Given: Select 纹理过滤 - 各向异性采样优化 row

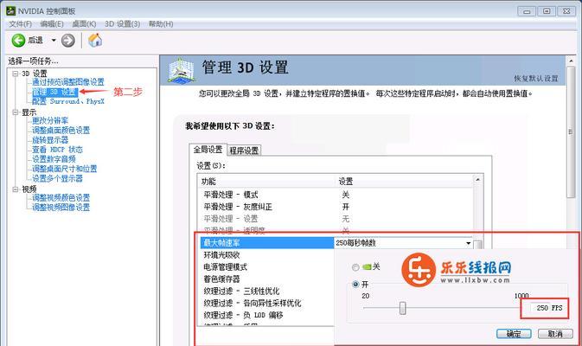Looking at the screenshot, I should pos(267,304).
